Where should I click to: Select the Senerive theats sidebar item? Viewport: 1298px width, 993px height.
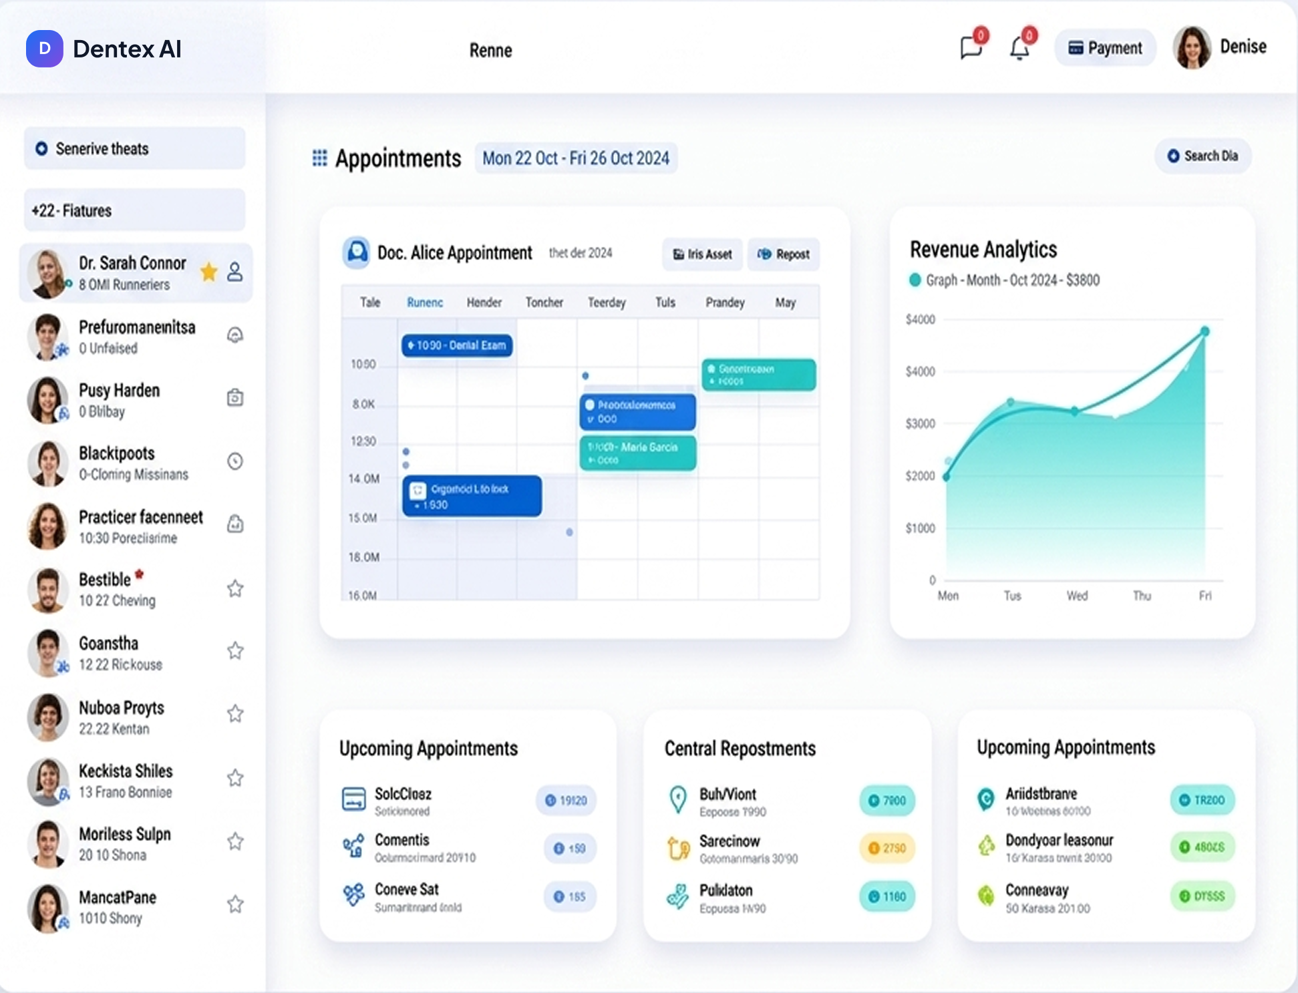pos(135,148)
